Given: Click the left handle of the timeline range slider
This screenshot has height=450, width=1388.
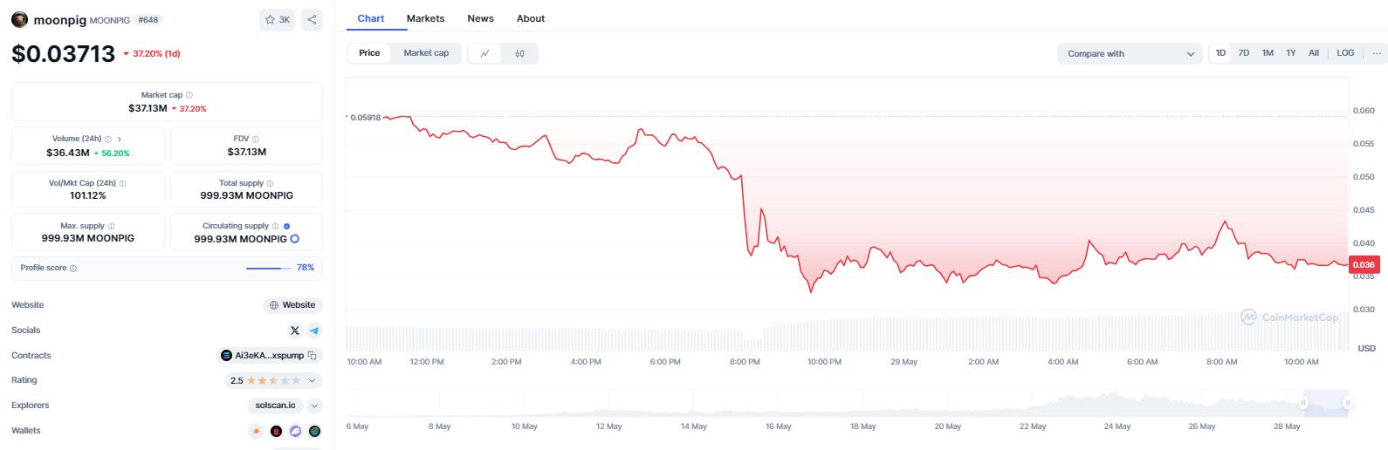Looking at the screenshot, I should tap(1303, 403).
